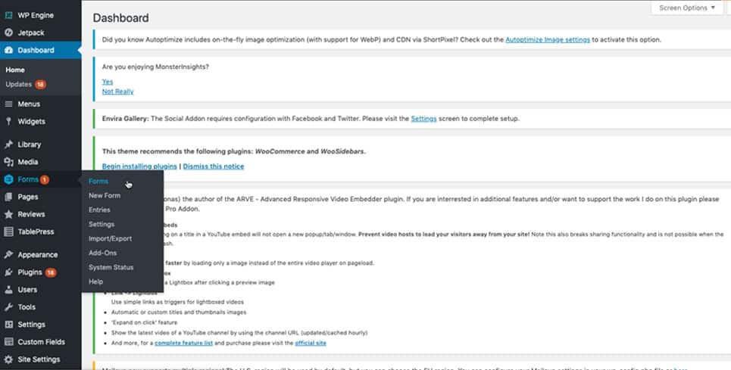Open the complete feature list link
Image resolution: width=731 pixels, height=370 pixels.
pos(183,343)
